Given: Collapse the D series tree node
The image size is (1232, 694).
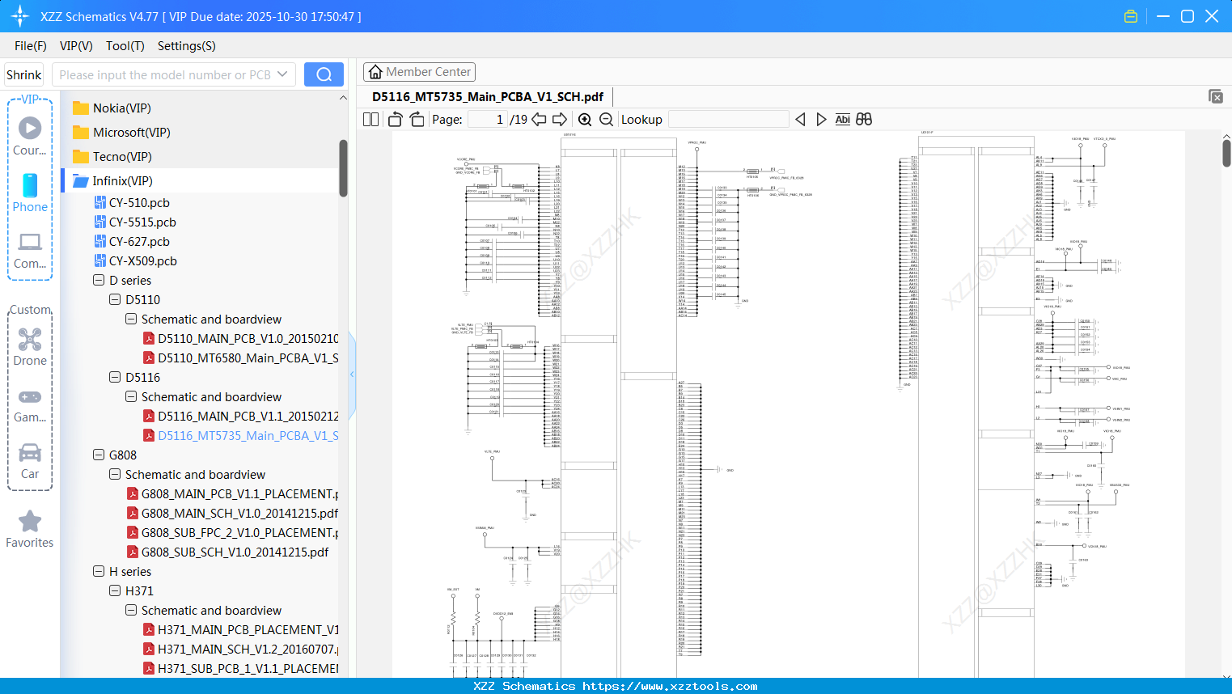Looking at the screenshot, I should coord(99,281).
